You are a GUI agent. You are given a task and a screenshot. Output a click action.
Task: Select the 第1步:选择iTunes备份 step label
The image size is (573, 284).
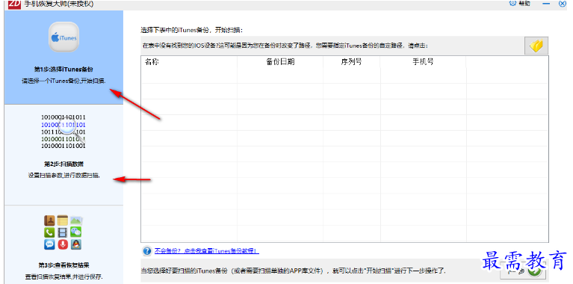point(64,70)
